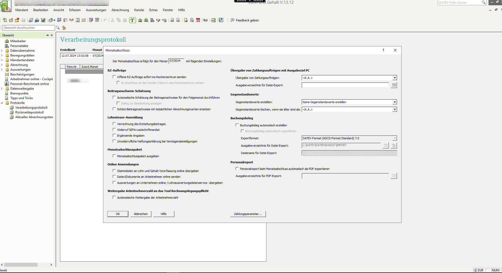Expand the Bewegungsdaten tree folder
Image resolution: width=502 pixels, height=273 pixels.
pos(2,55)
